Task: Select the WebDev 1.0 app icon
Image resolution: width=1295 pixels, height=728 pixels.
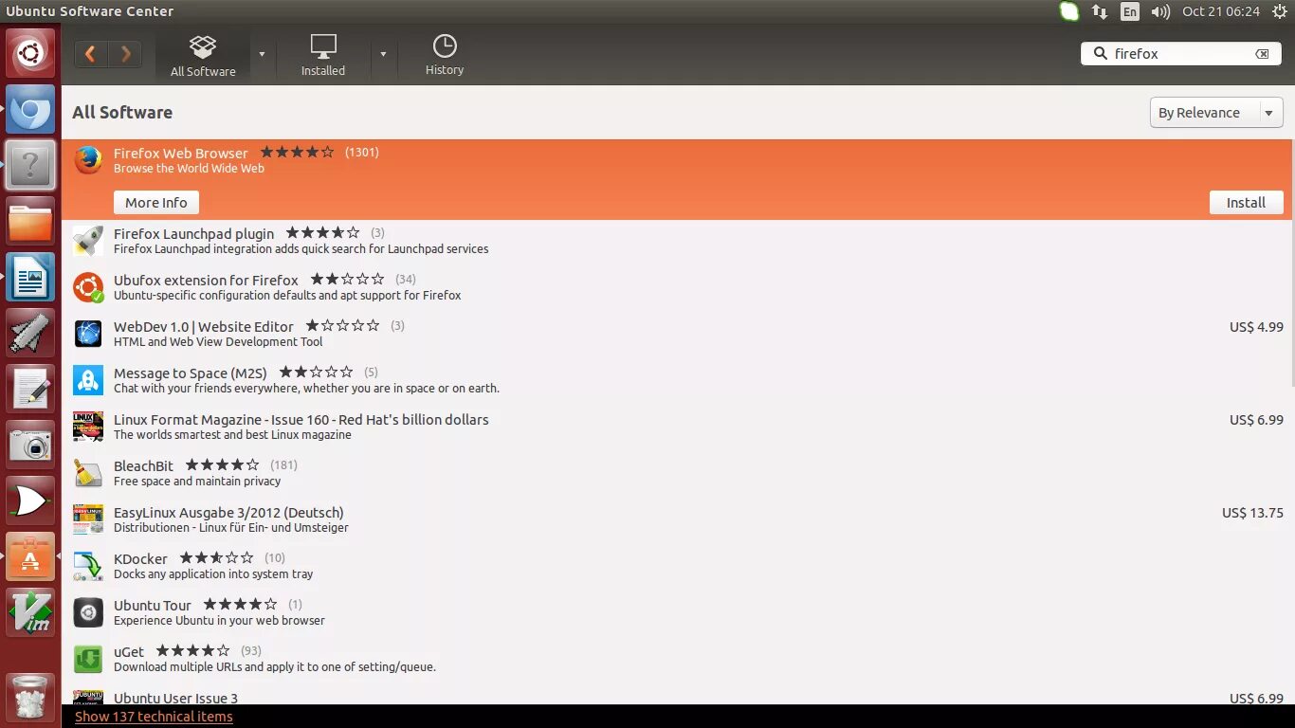Action: point(88,334)
